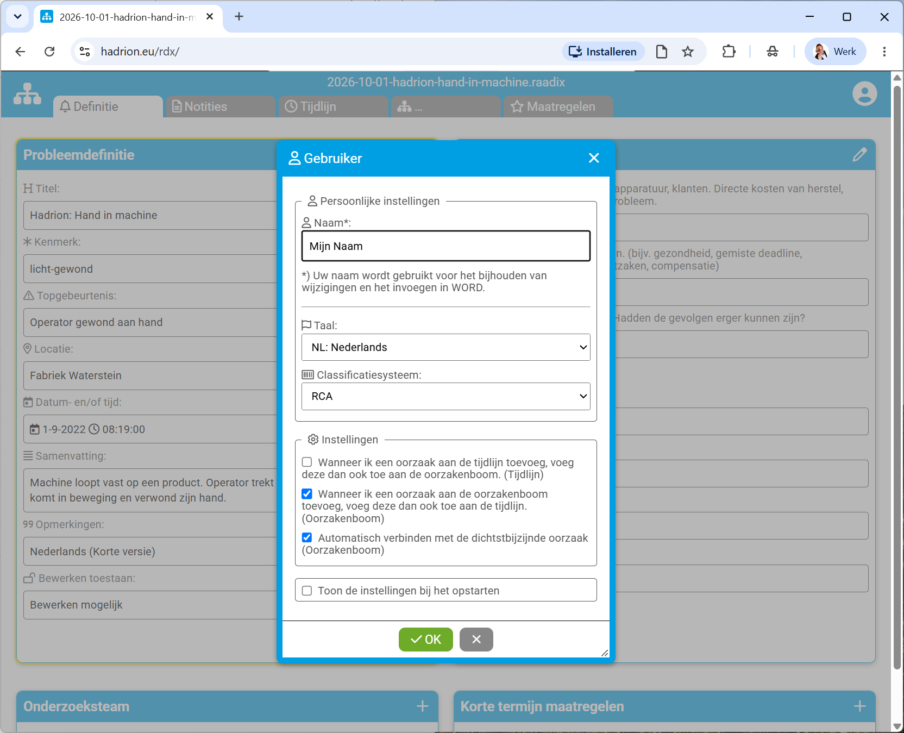Uncheck adding oorzakenboom cause to tijdlijn
904x733 pixels.
point(307,494)
